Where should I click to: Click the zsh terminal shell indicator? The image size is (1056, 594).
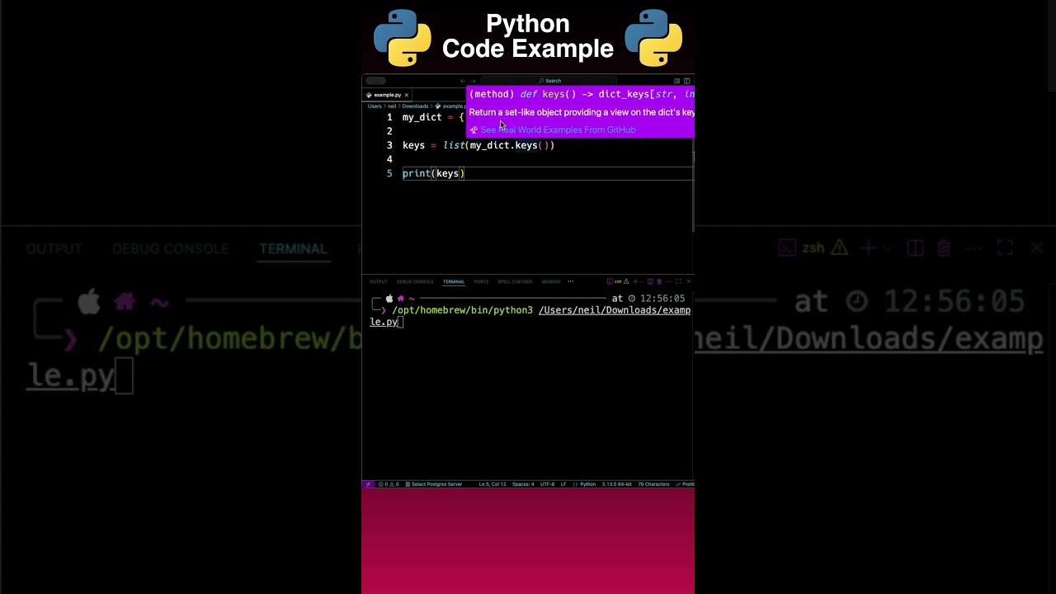click(615, 281)
